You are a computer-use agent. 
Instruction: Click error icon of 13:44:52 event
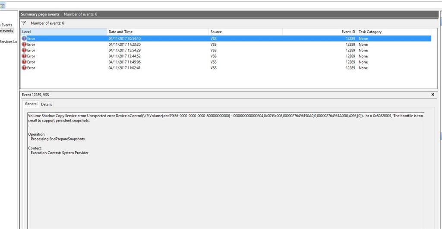[x=24, y=56]
